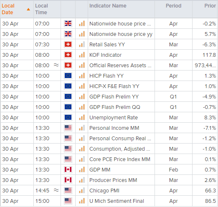Click the Prior column header
The height and width of the screenshot is (207, 218).
pyautogui.click(x=210, y=6)
